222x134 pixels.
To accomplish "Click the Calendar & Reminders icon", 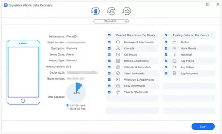I will [118, 67].
